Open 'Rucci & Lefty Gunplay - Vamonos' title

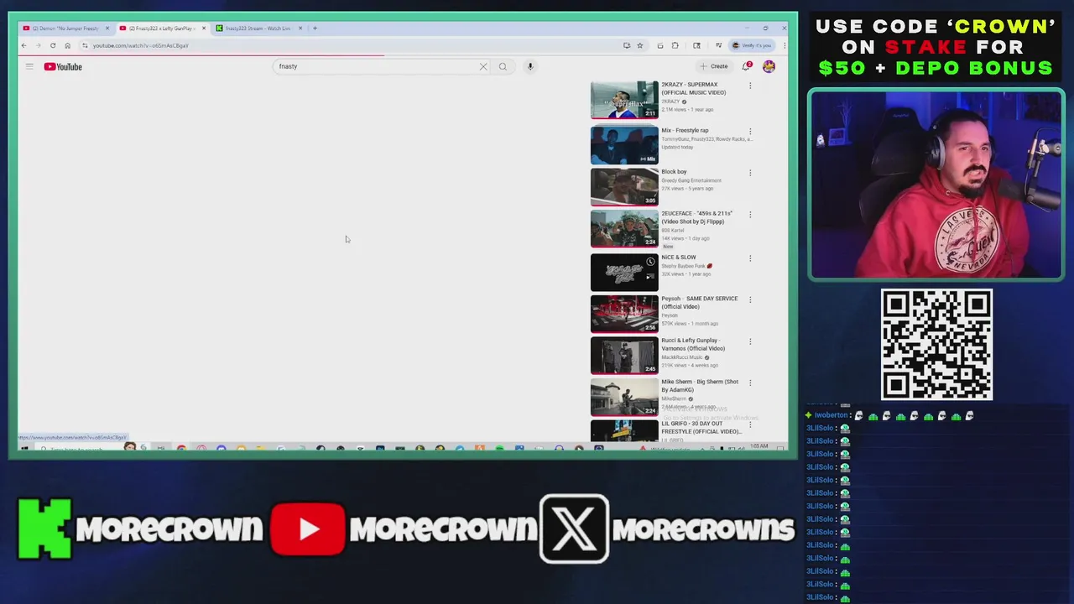coord(693,344)
